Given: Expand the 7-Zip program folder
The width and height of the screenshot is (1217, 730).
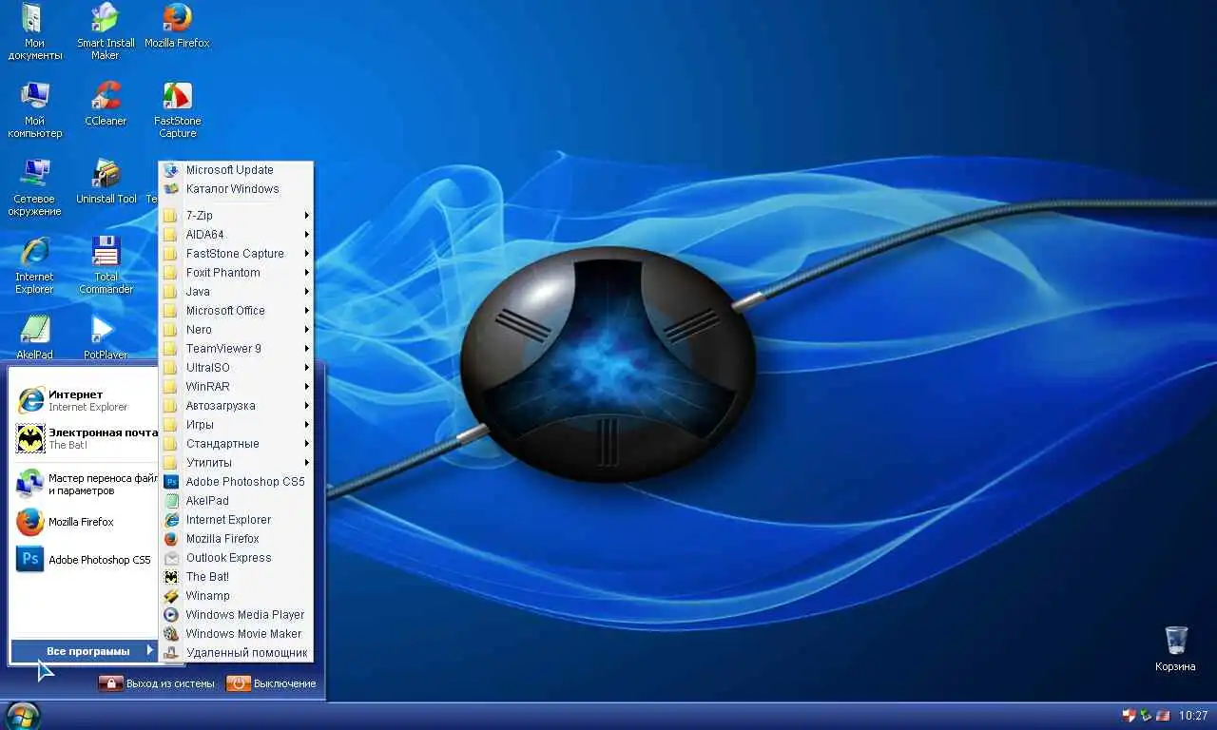Looking at the screenshot, I should pos(237,216).
